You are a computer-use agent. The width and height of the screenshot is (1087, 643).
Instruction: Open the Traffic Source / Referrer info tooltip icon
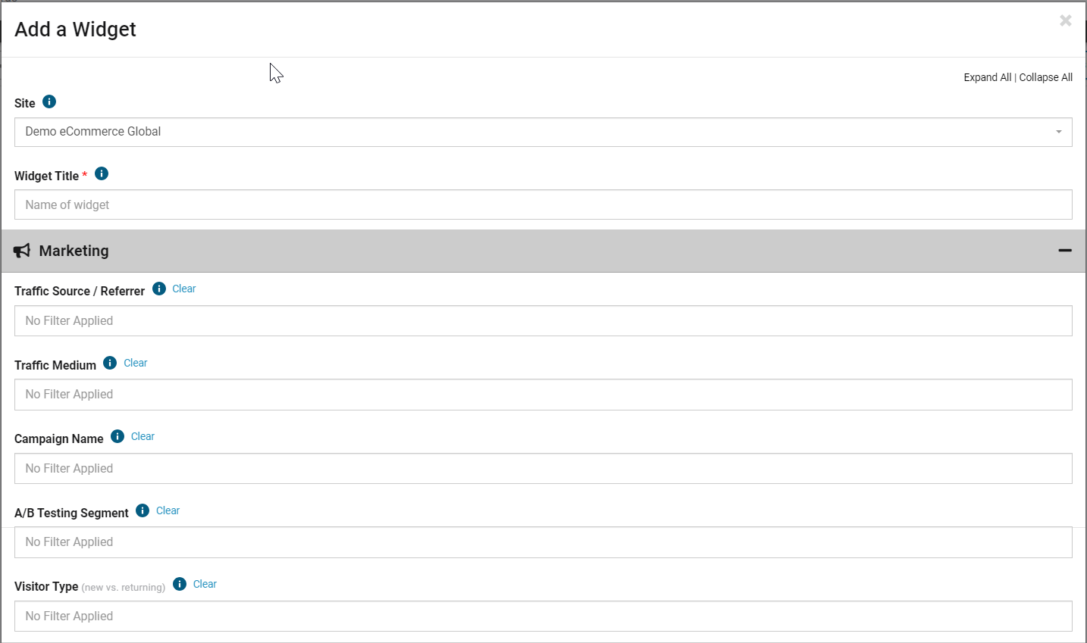[x=158, y=288]
